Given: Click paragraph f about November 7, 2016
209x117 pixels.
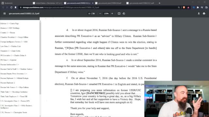Looking at the screenshot, I should pyautogui.click(x=106, y=81).
